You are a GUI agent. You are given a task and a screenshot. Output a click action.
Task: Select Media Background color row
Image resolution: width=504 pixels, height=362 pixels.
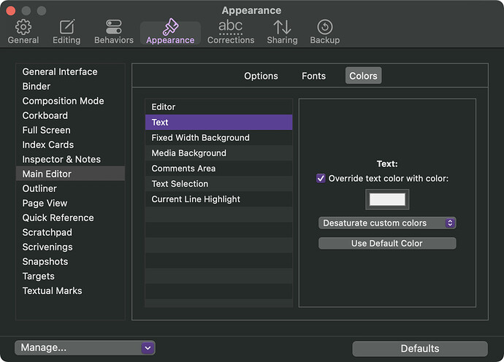click(218, 153)
